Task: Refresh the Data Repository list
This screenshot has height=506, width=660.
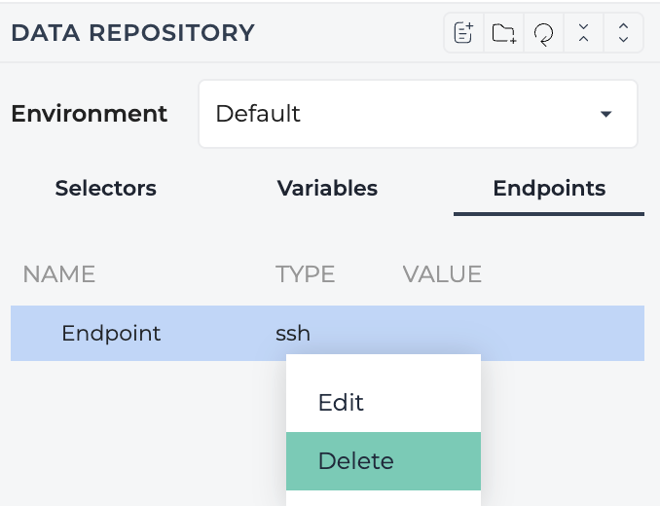Action: pyautogui.click(x=543, y=33)
